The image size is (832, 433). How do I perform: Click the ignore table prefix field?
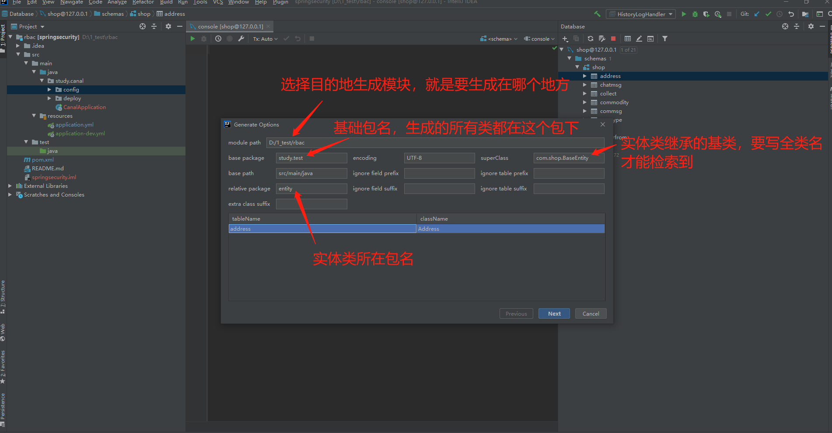tap(569, 173)
